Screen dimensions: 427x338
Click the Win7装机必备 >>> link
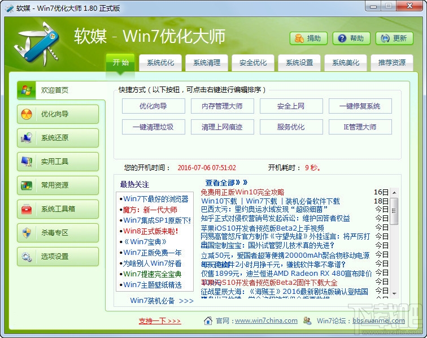tap(162, 301)
